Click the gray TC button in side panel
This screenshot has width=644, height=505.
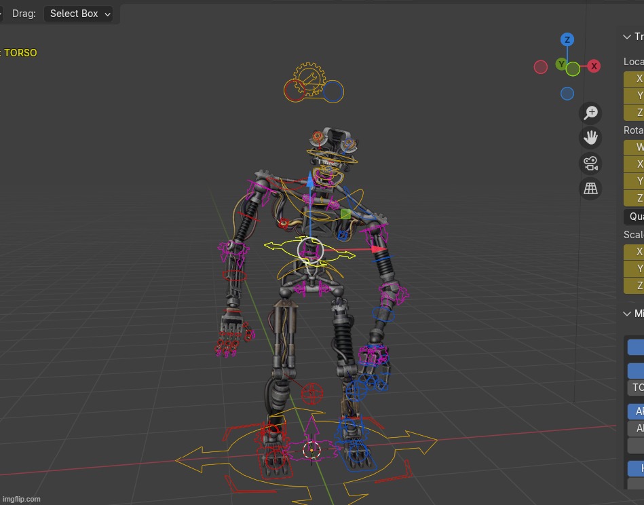[x=636, y=388]
